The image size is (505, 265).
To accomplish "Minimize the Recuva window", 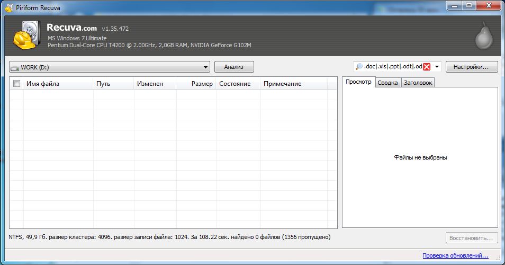I will 454,5.
